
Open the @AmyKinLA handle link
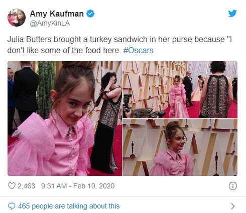pyautogui.click(x=50, y=23)
